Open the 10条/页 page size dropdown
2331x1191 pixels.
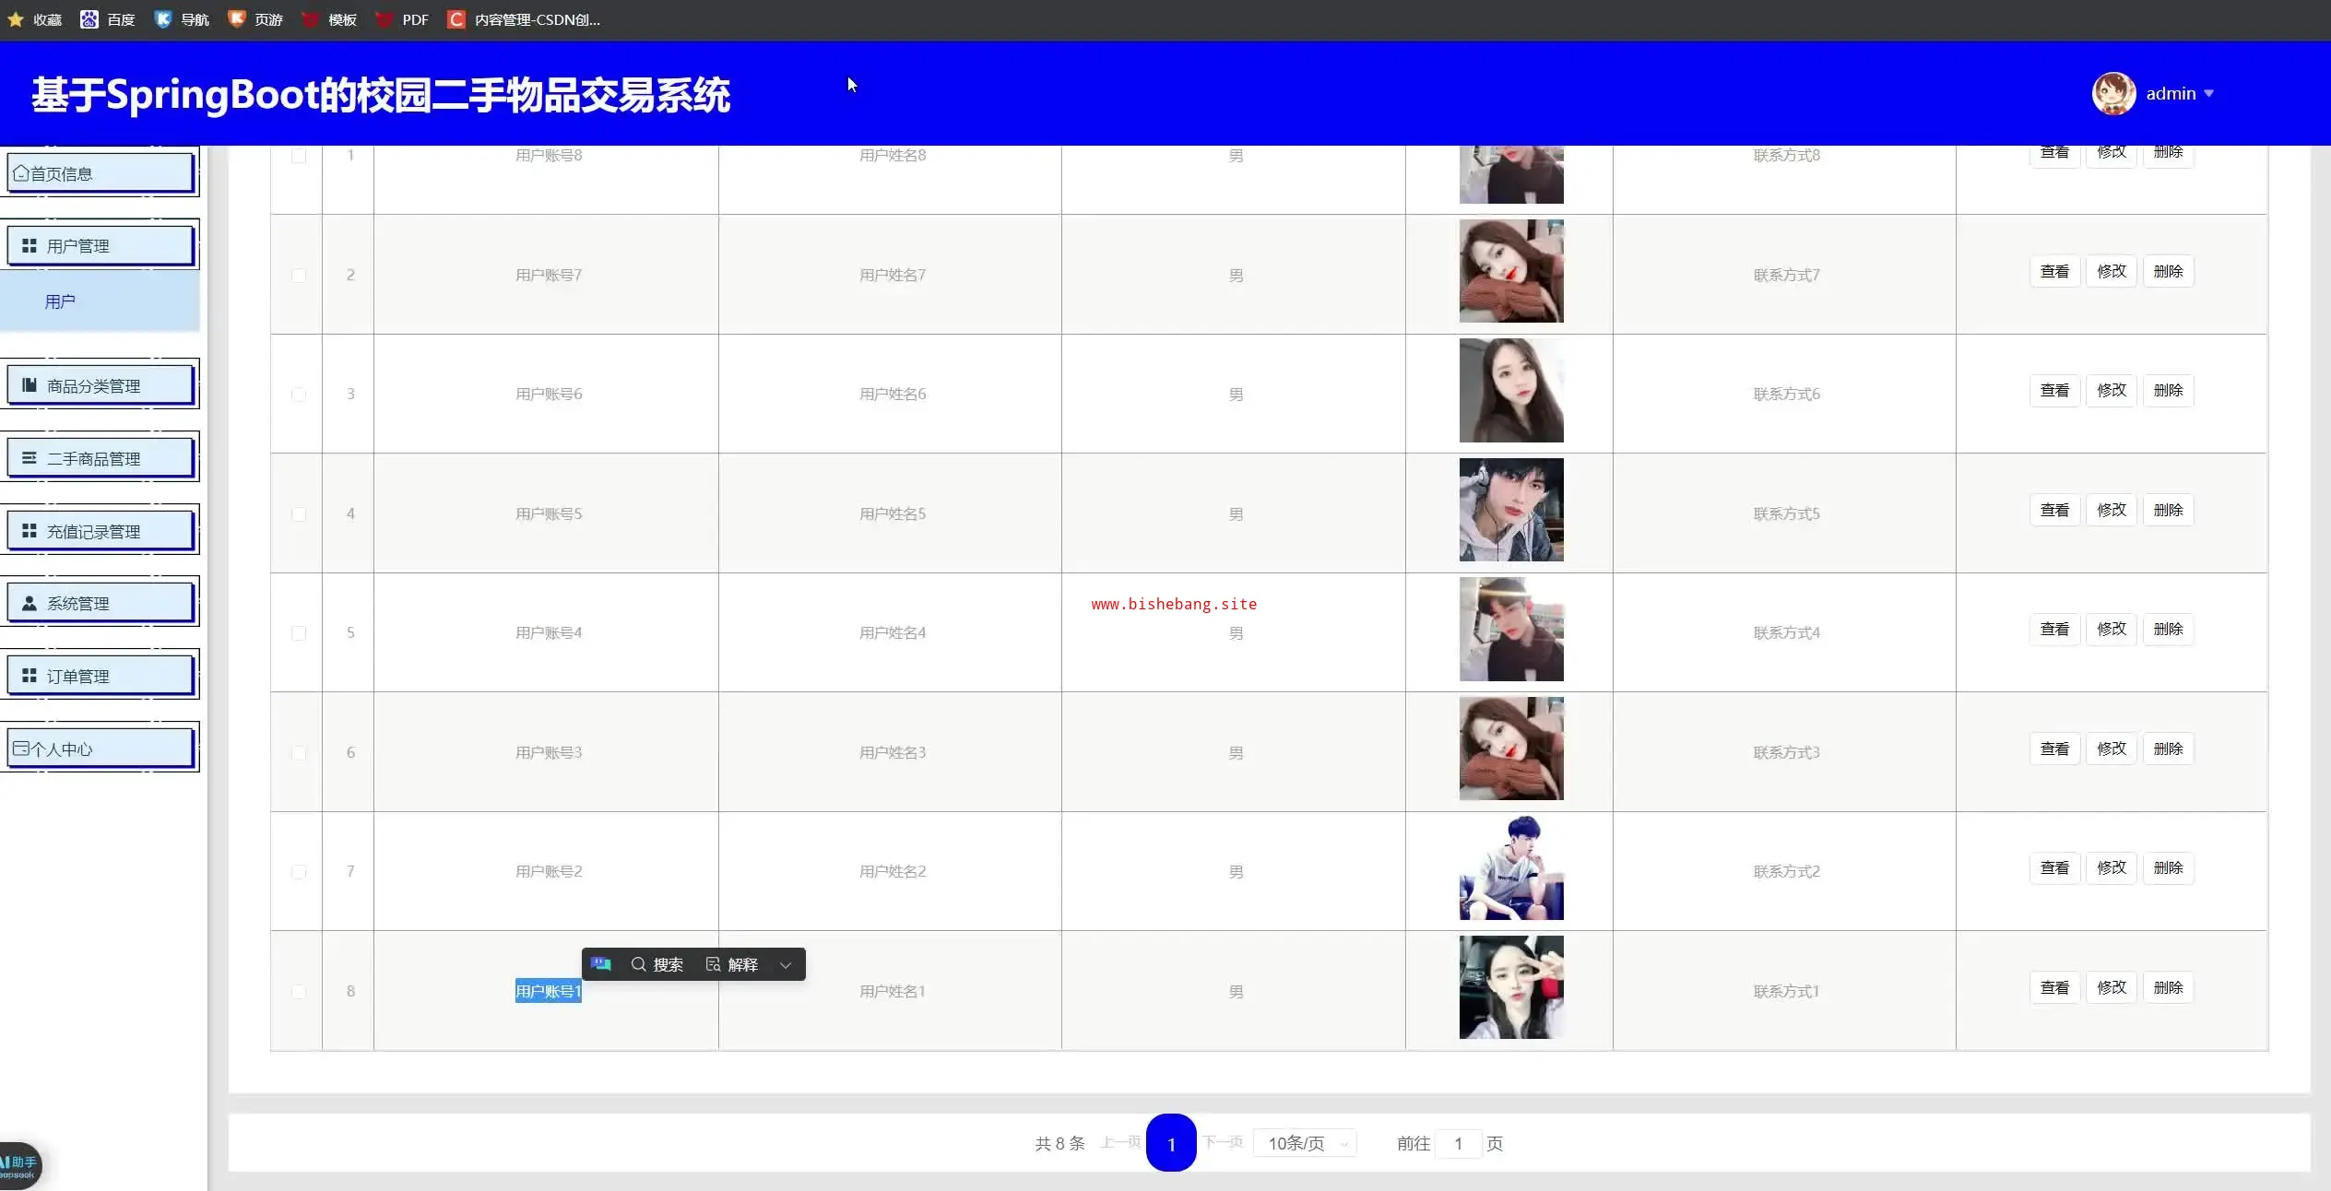(x=1305, y=1143)
